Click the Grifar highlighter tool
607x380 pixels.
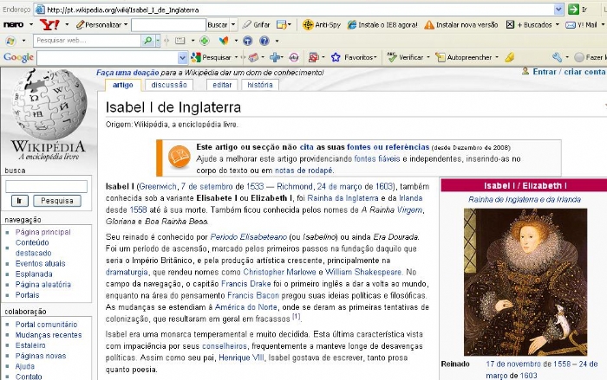click(x=256, y=25)
